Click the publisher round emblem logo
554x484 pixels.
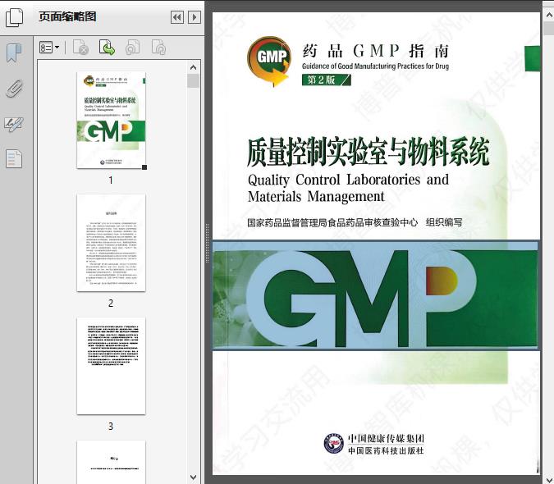click(x=334, y=444)
